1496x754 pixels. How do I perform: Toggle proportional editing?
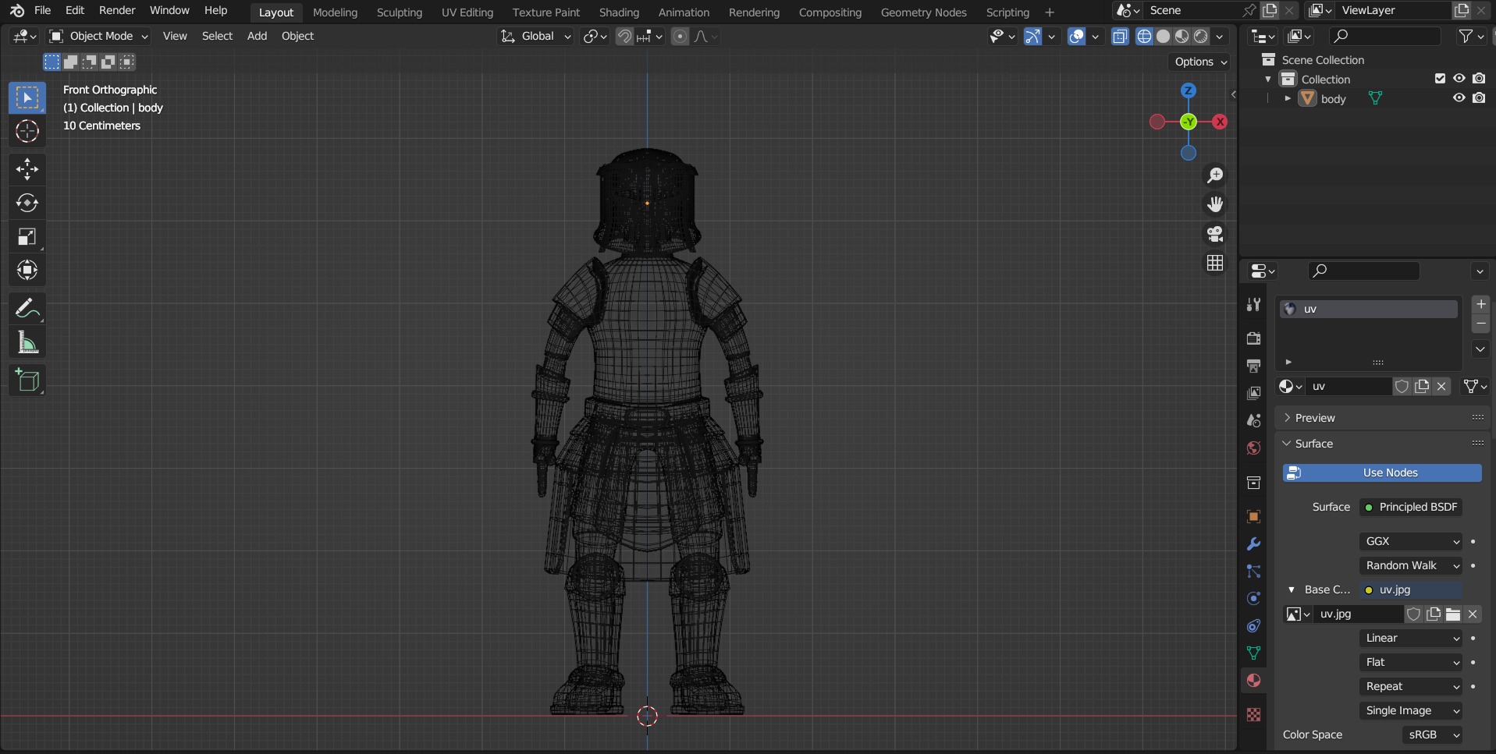(680, 37)
